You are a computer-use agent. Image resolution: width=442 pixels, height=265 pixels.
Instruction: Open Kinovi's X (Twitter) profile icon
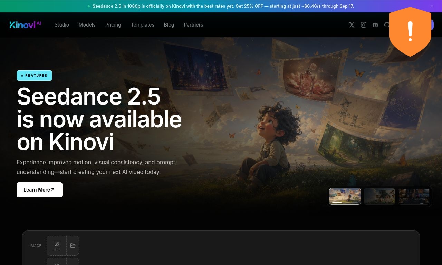click(352, 25)
